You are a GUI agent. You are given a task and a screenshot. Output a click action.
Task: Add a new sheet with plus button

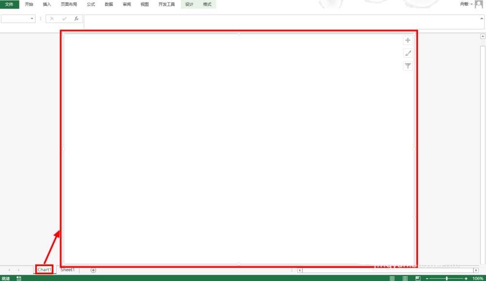click(x=93, y=270)
